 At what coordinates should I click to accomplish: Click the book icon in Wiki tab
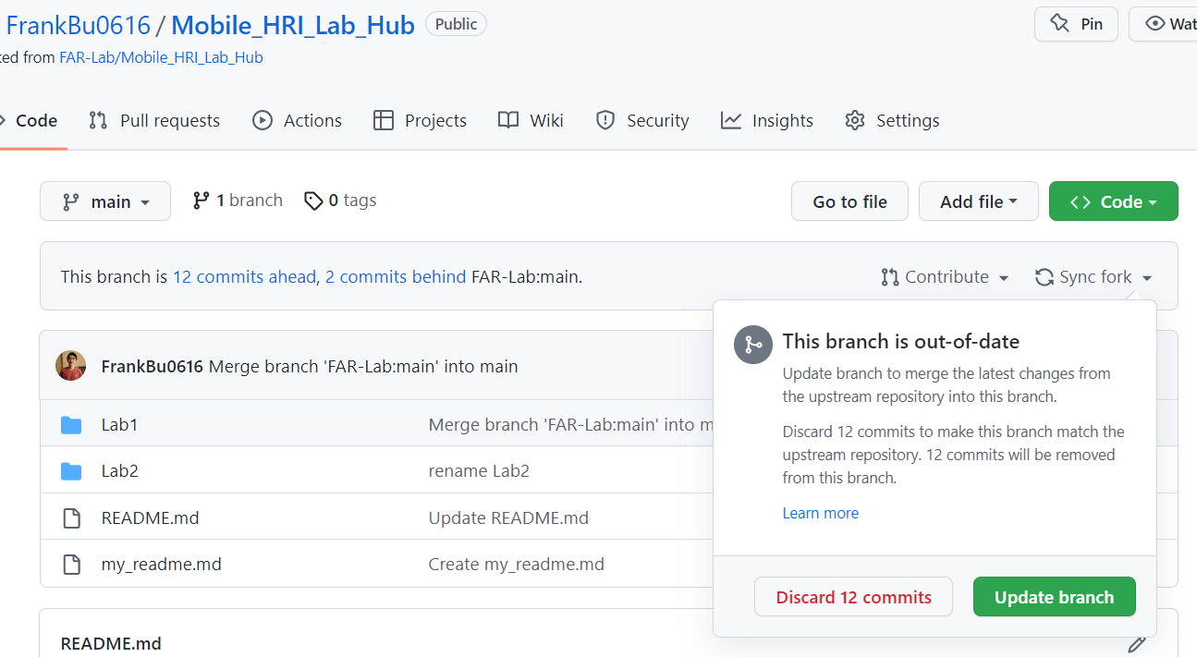coord(508,120)
